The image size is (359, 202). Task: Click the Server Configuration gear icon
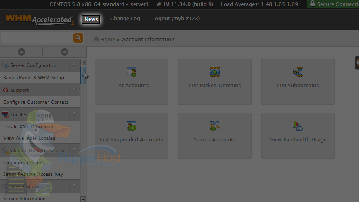[6, 65]
